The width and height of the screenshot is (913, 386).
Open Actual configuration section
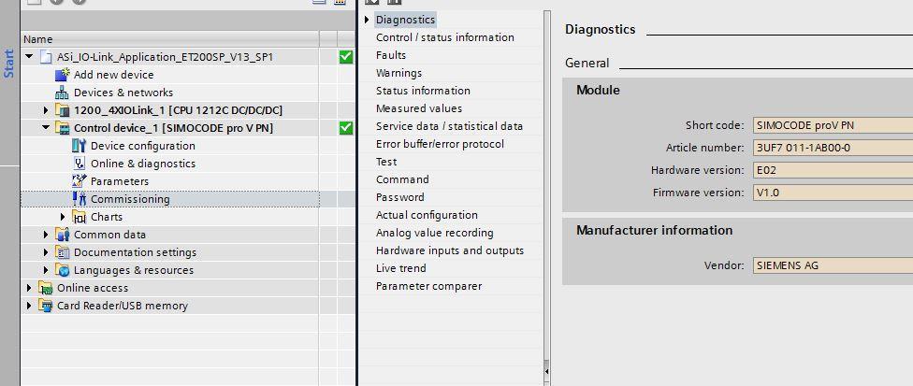[427, 215]
